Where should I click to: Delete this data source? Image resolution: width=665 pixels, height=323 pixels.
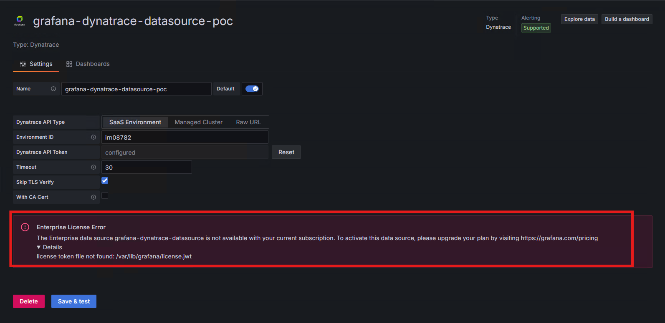point(29,301)
